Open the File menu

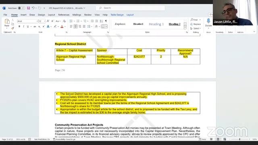5,15
